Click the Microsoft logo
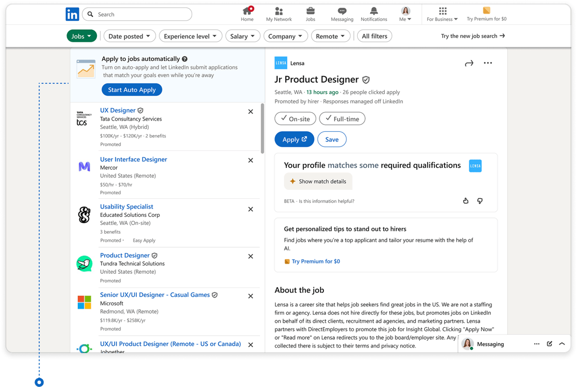The height and width of the screenshot is (387, 577). pos(85,303)
